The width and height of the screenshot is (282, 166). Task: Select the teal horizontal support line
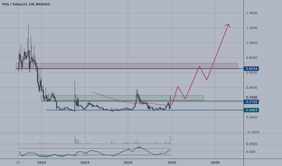pyautogui.click(x=145, y=110)
